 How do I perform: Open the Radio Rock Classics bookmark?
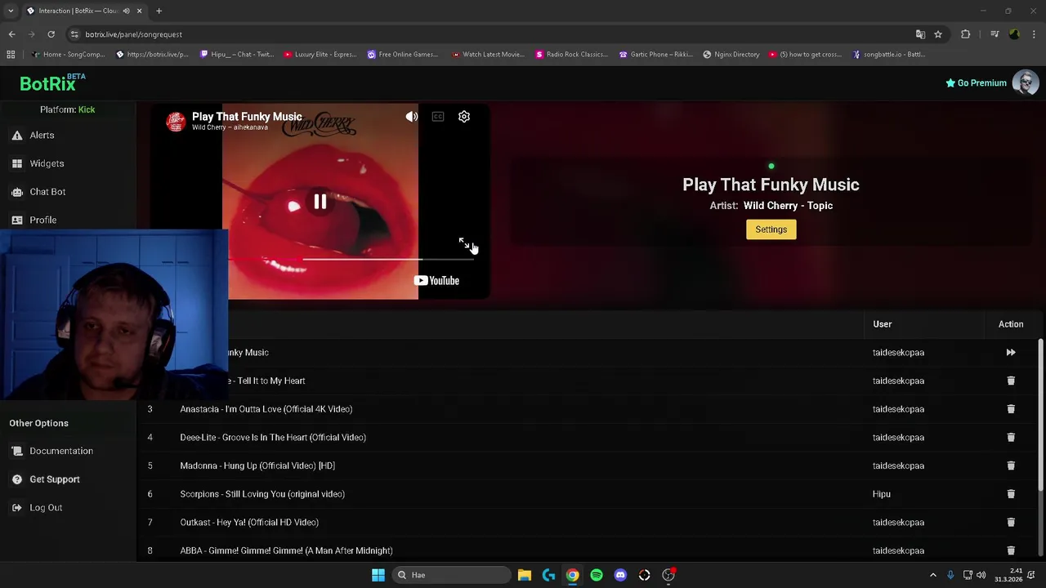[572, 55]
